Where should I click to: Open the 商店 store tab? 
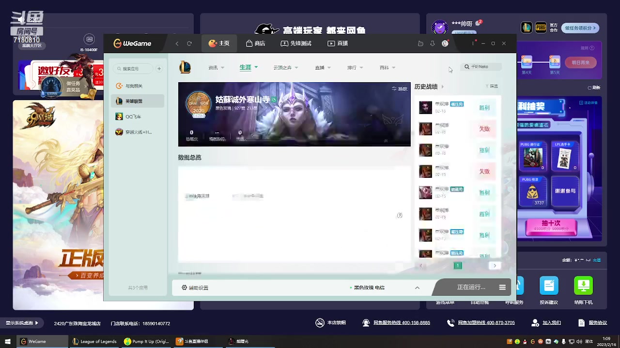(256, 43)
